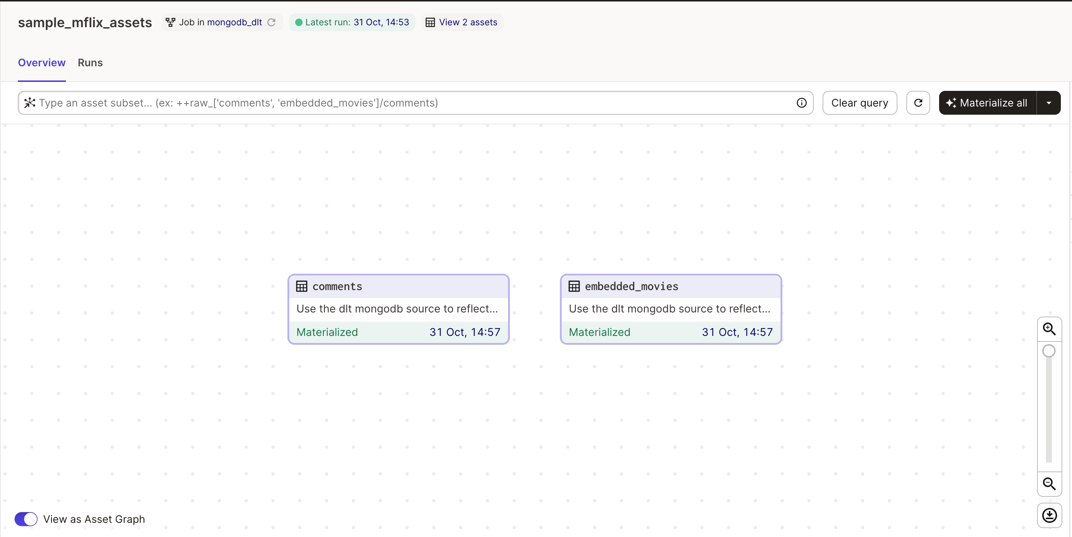Screen dimensions: 1072x537
Task: Open embedded_movies materialization time 31 Oct, 14:57
Action: (x=737, y=332)
